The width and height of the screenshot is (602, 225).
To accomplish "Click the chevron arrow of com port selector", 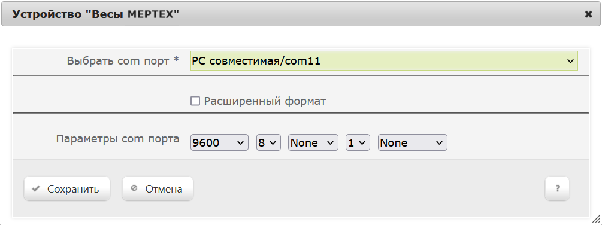I will pyautogui.click(x=570, y=61).
